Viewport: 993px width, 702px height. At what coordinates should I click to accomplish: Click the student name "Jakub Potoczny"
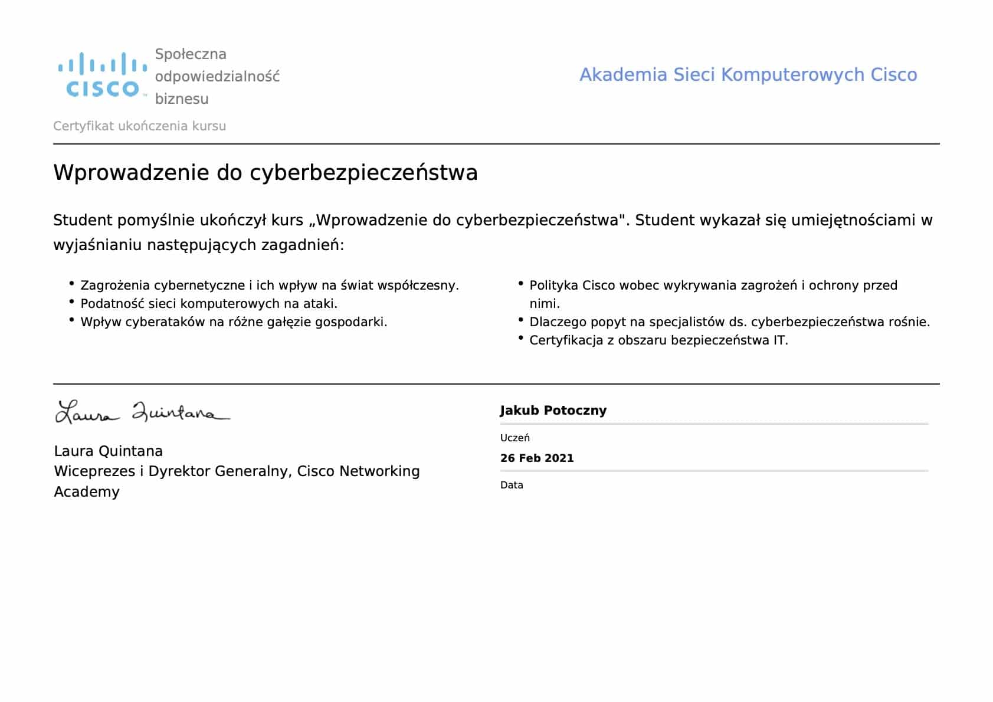[x=553, y=411]
